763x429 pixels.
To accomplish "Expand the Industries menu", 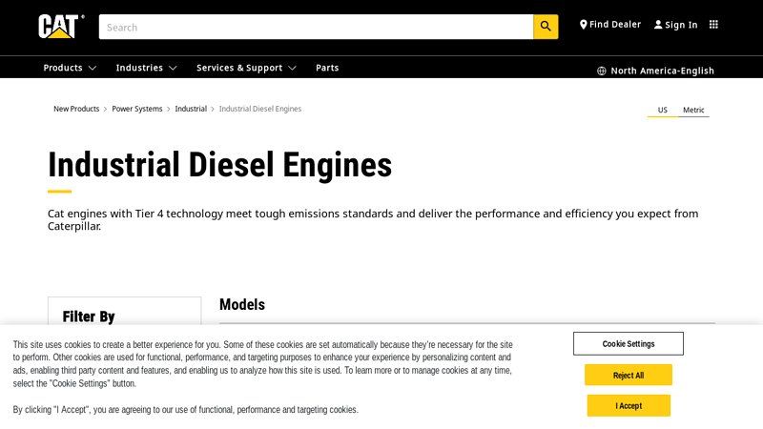I will point(146,68).
